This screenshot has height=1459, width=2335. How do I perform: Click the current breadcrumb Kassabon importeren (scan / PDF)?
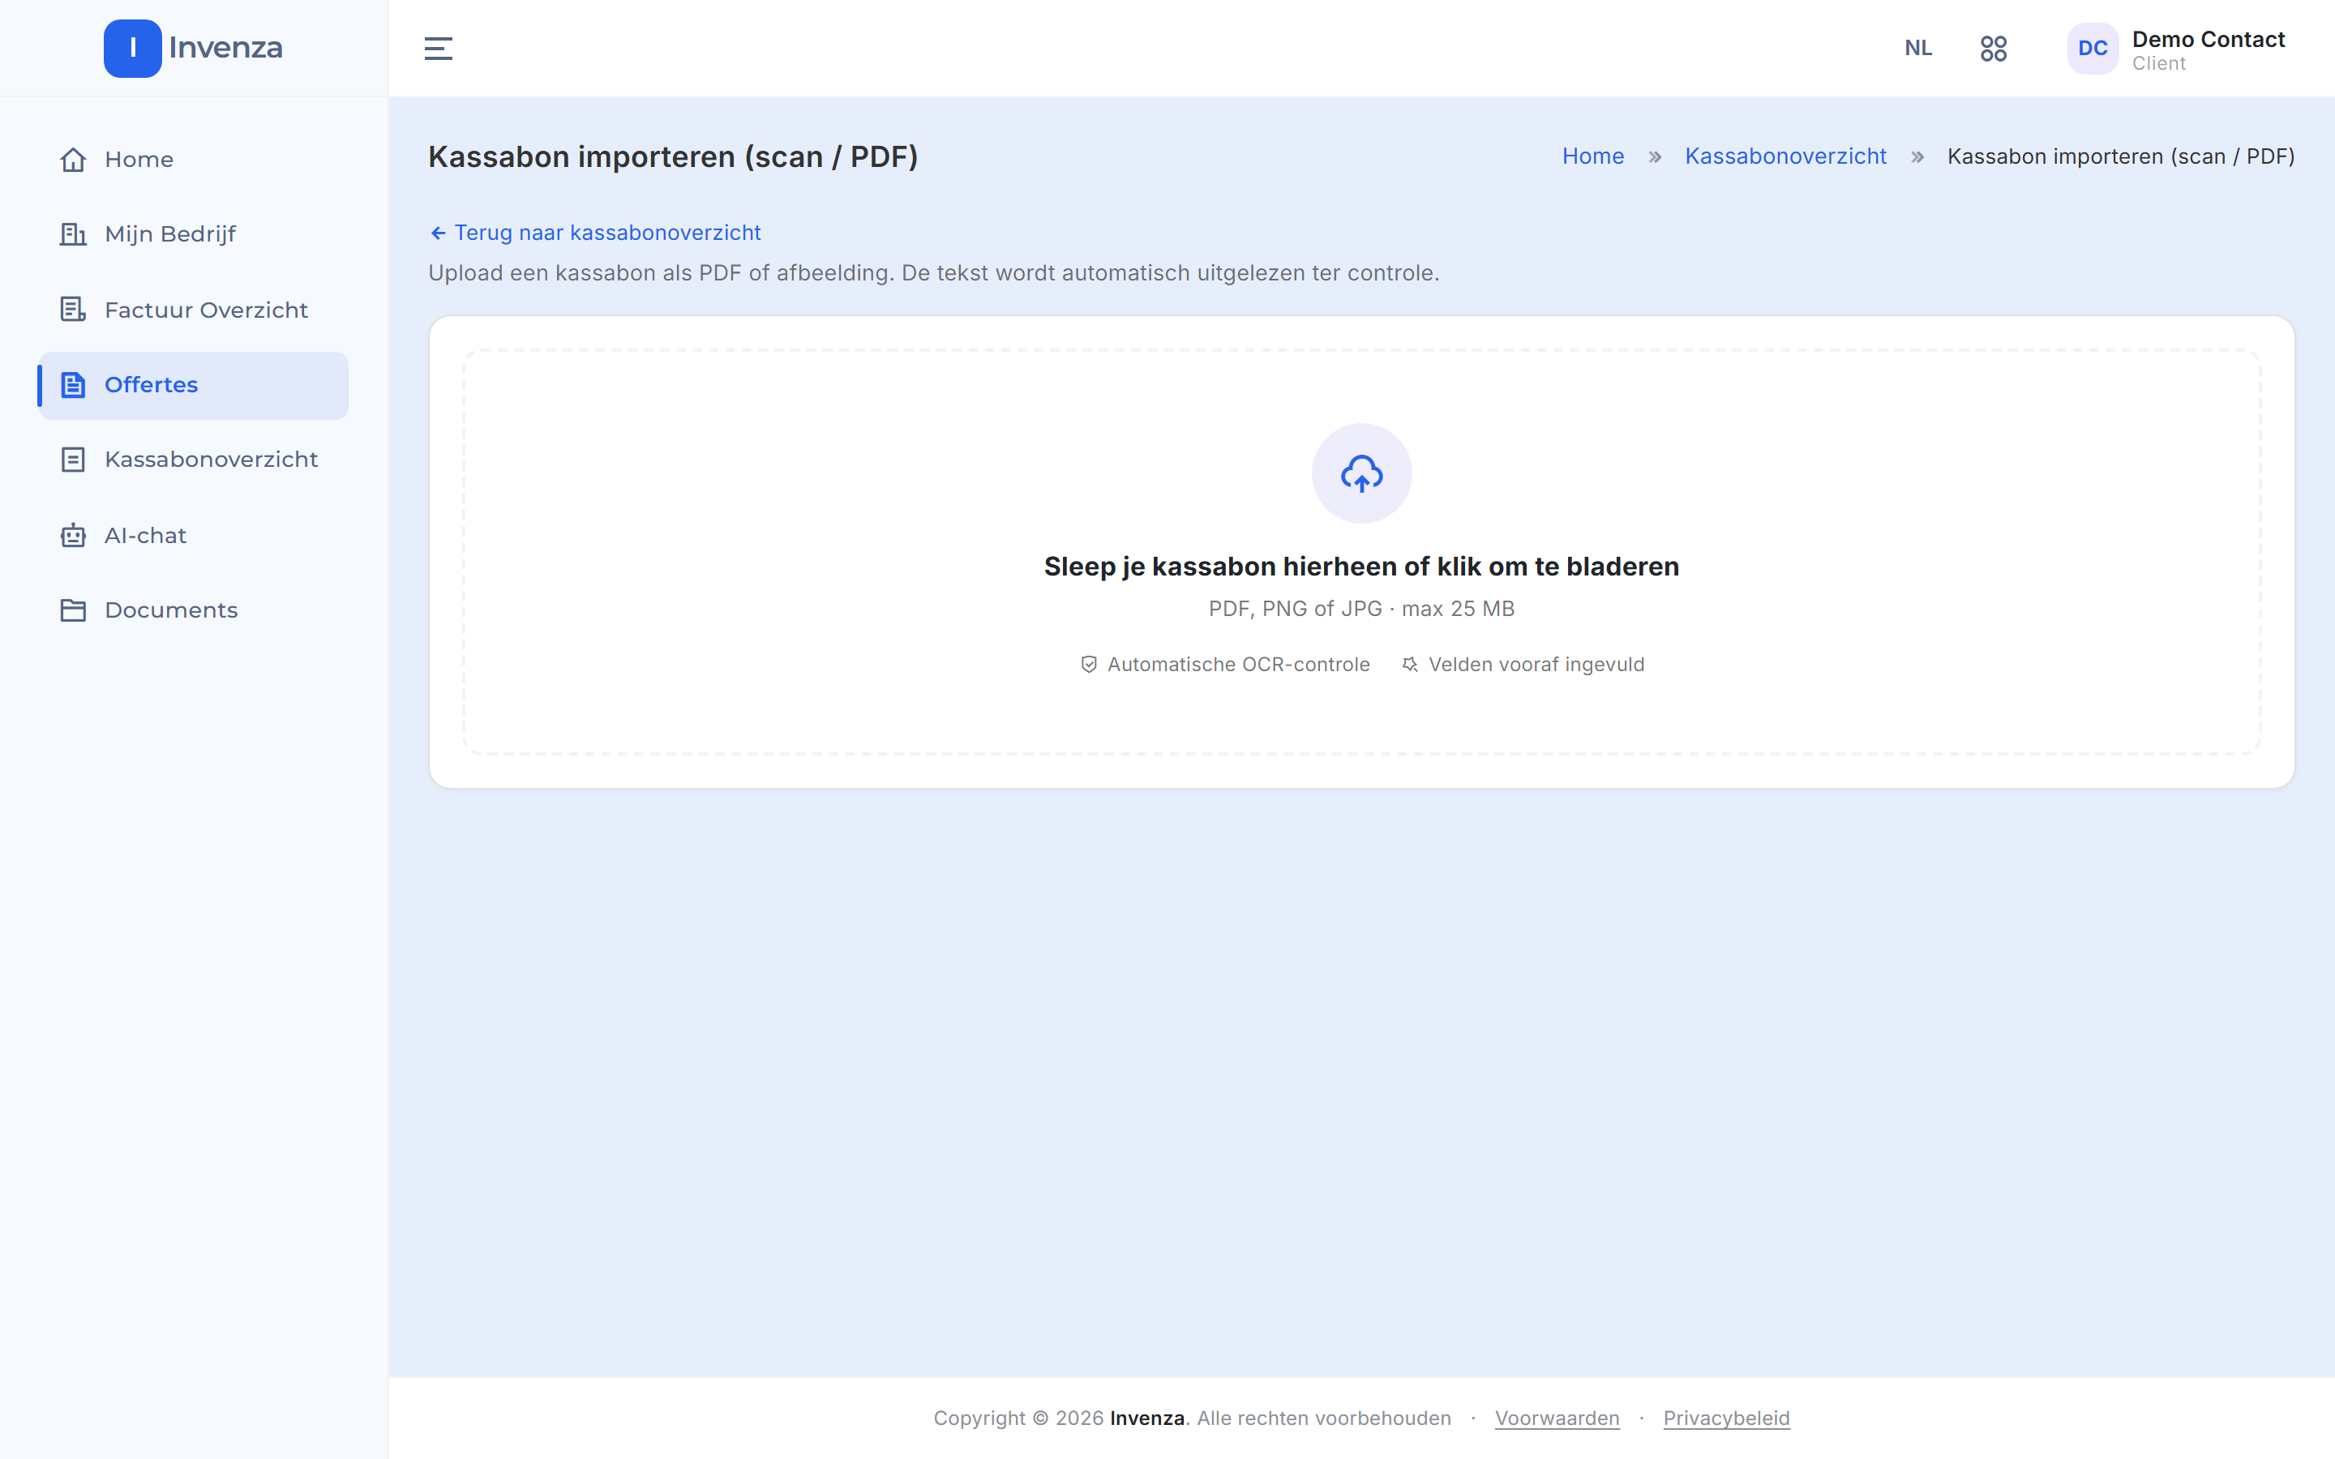click(2121, 156)
